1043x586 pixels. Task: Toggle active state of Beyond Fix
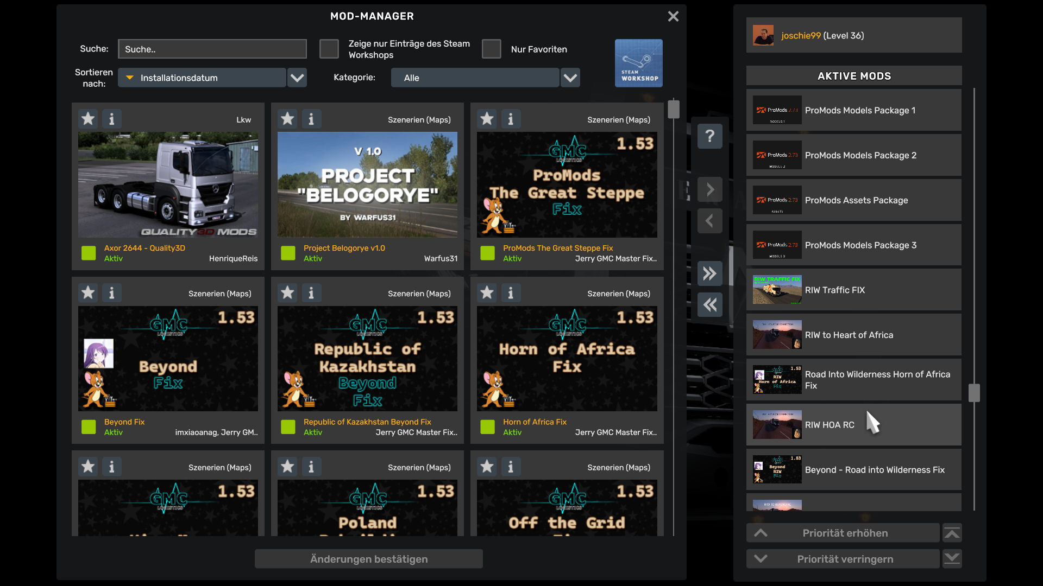point(89,427)
